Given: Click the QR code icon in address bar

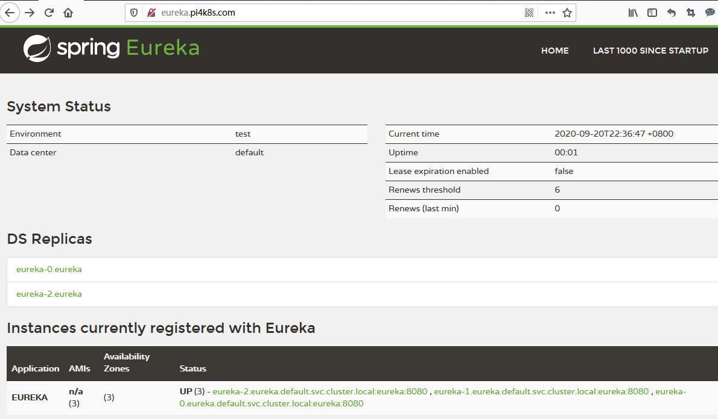Looking at the screenshot, I should coord(529,13).
